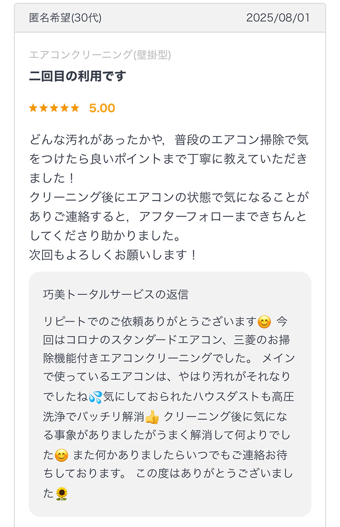The height and width of the screenshot is (527, 340).
Task: Click the review date 2025/08/01
Action: pyautogui.click(x=278, y=18)
